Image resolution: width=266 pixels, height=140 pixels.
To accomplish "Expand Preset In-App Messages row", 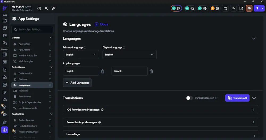I will (160, 122).
